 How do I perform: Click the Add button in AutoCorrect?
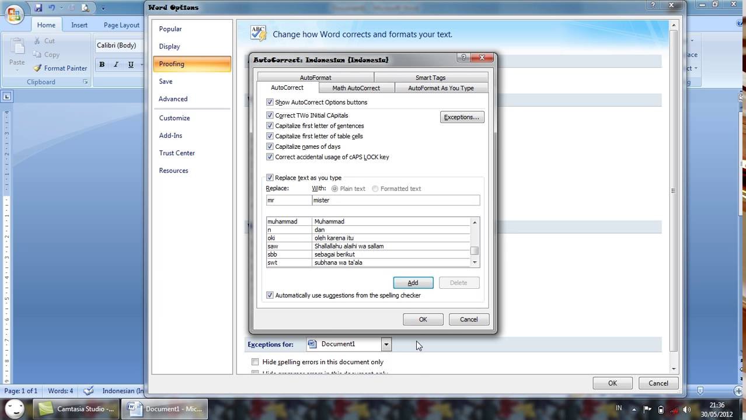coord(413,283)
